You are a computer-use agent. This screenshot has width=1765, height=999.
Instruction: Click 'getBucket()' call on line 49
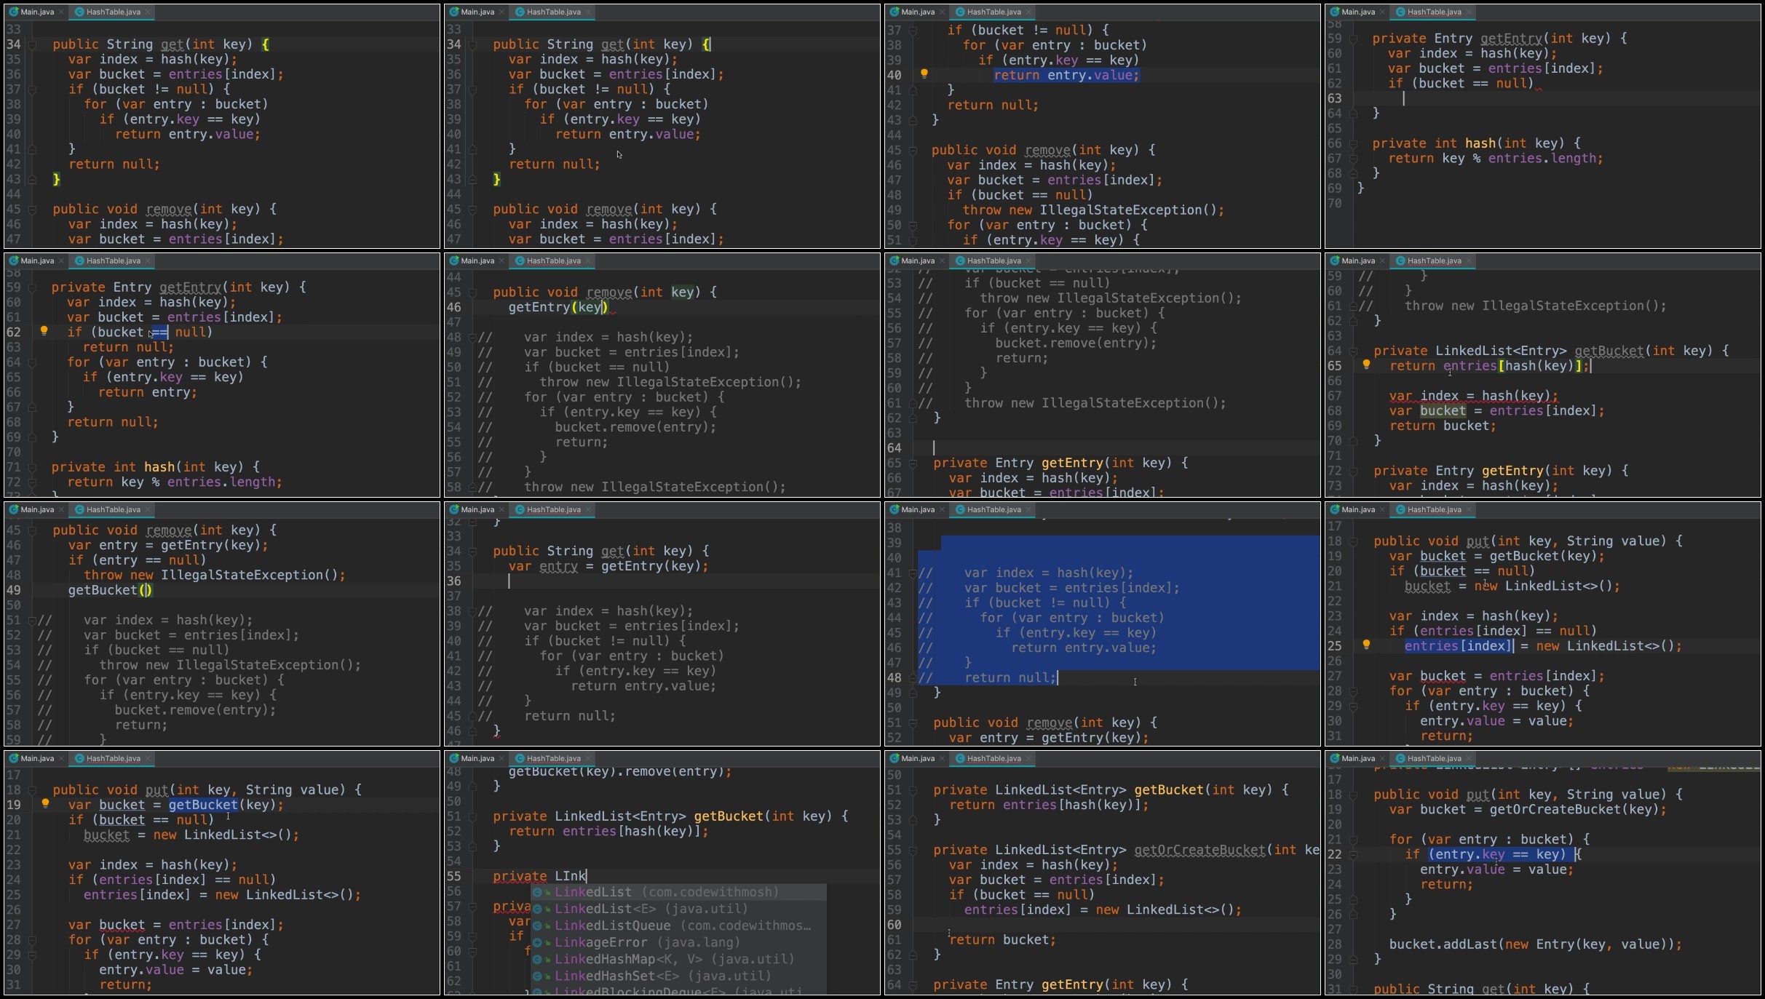tap(110, 590)
